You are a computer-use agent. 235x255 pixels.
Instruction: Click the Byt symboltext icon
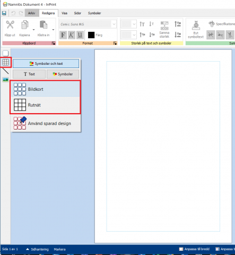click(196, 25)
